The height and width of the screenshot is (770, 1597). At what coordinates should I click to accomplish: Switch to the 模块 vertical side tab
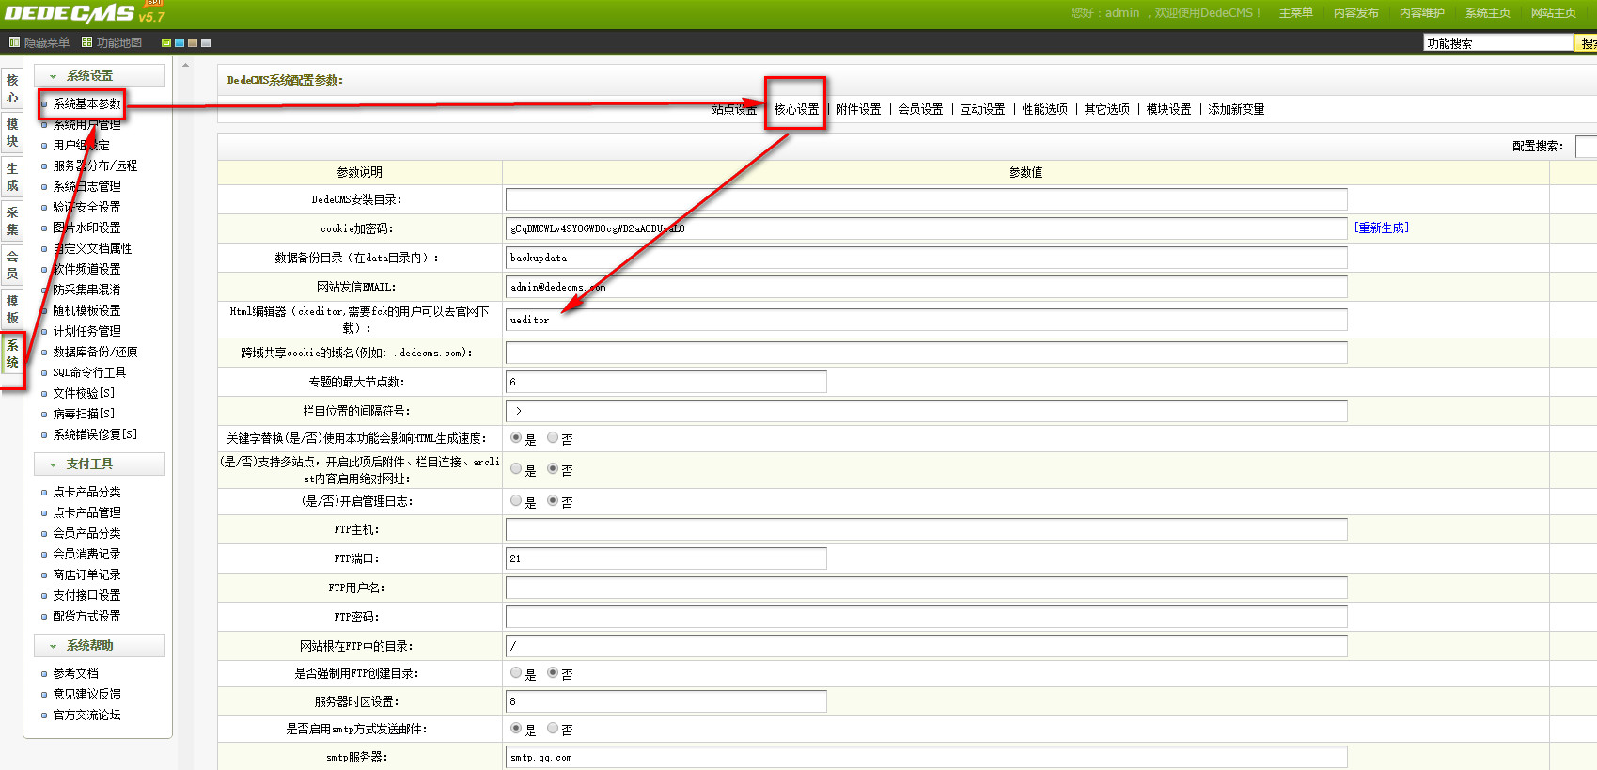coord(12,133)
